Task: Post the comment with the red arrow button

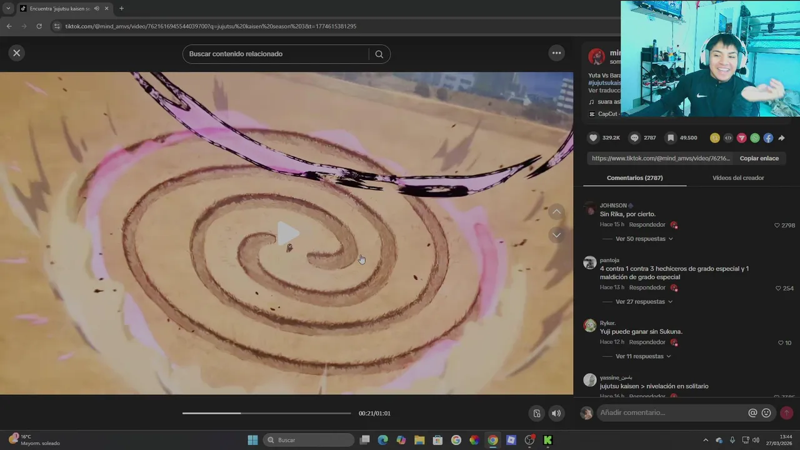Action: click(786, 413)
